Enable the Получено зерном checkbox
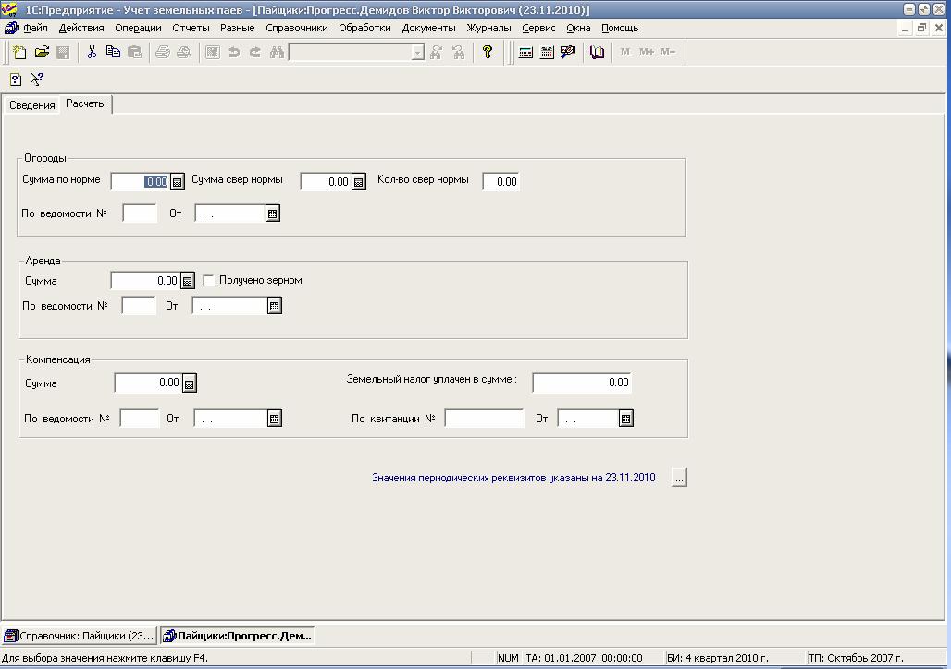951x669 pixels. (208, 280)
